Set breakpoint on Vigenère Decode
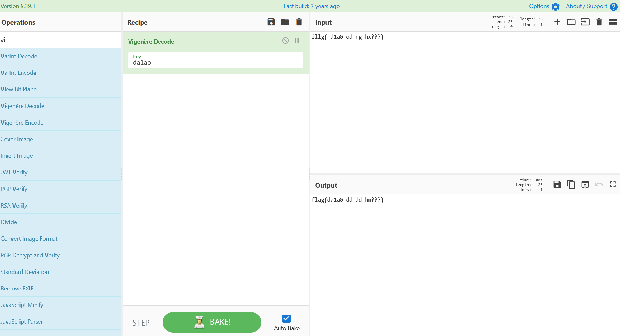Image resolution: width=620 pixels, height=336 pixels. (297, 40)
